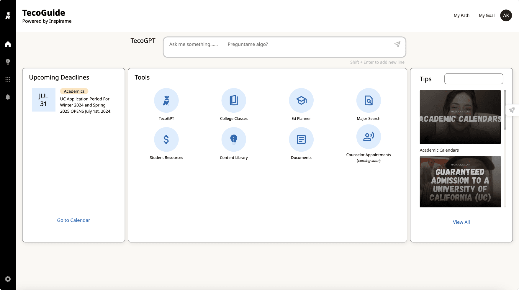Go to My Goal
Viewport: 519px width, 290px height.
[x=487, y=16]
